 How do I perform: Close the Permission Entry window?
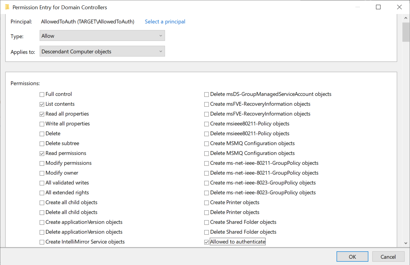click(x=399, y=7)
